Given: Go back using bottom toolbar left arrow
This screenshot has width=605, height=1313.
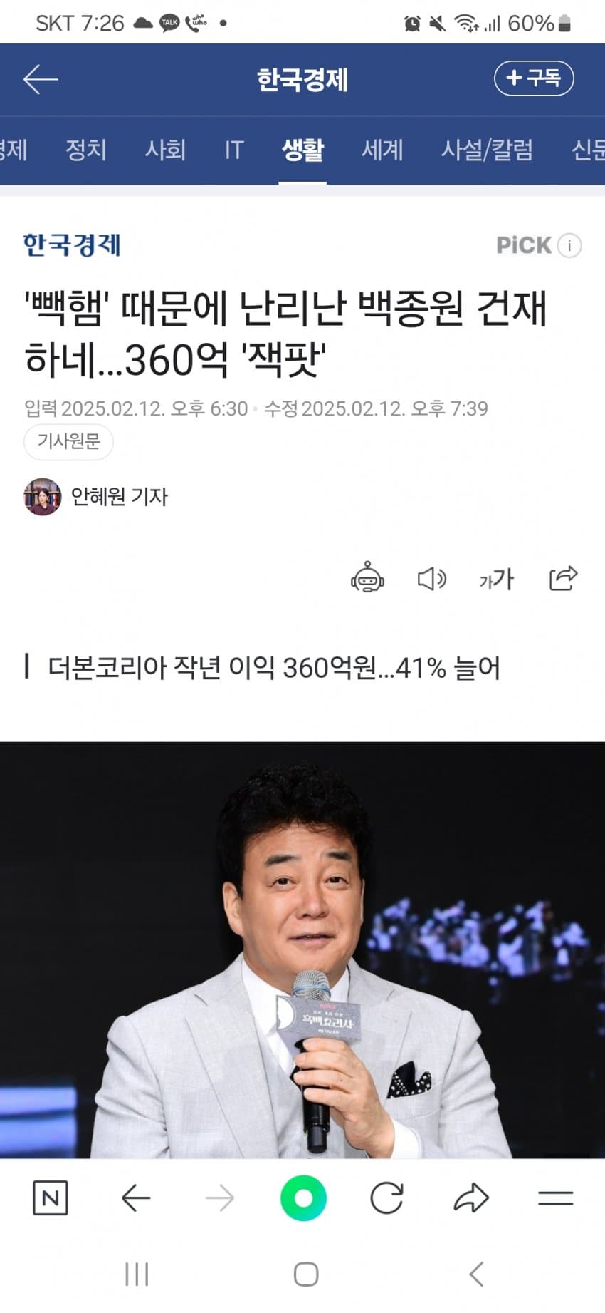Looking at the screenshot, I should [x=135, y=1198].
